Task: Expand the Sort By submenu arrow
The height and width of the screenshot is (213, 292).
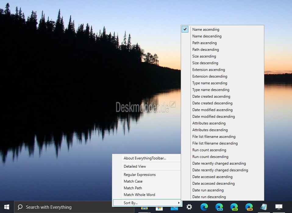Action: point(179,203)
